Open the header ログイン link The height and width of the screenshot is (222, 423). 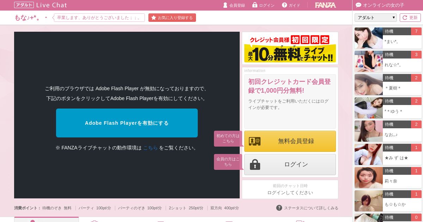263,5
